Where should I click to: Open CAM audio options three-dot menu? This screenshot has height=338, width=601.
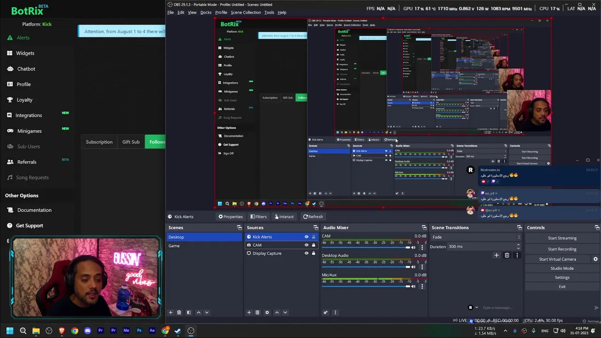coord(422,247)
